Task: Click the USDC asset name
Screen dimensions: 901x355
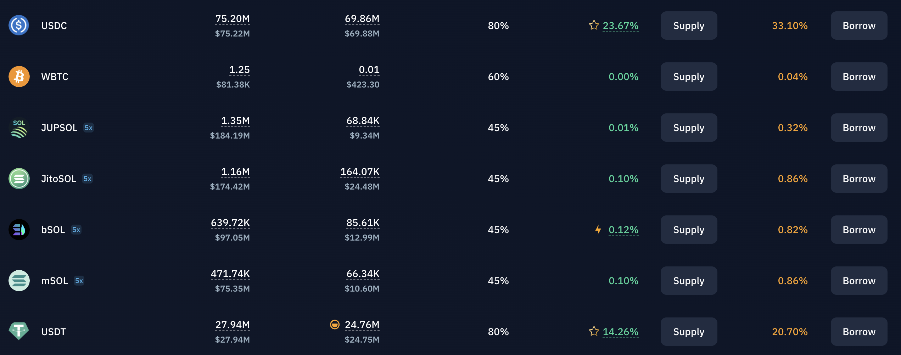Action: point(54,26)
